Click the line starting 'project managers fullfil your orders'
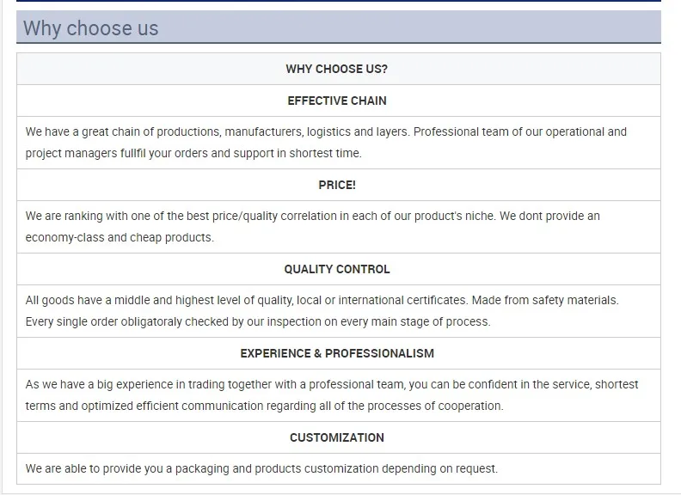 [x=193, y=154]
